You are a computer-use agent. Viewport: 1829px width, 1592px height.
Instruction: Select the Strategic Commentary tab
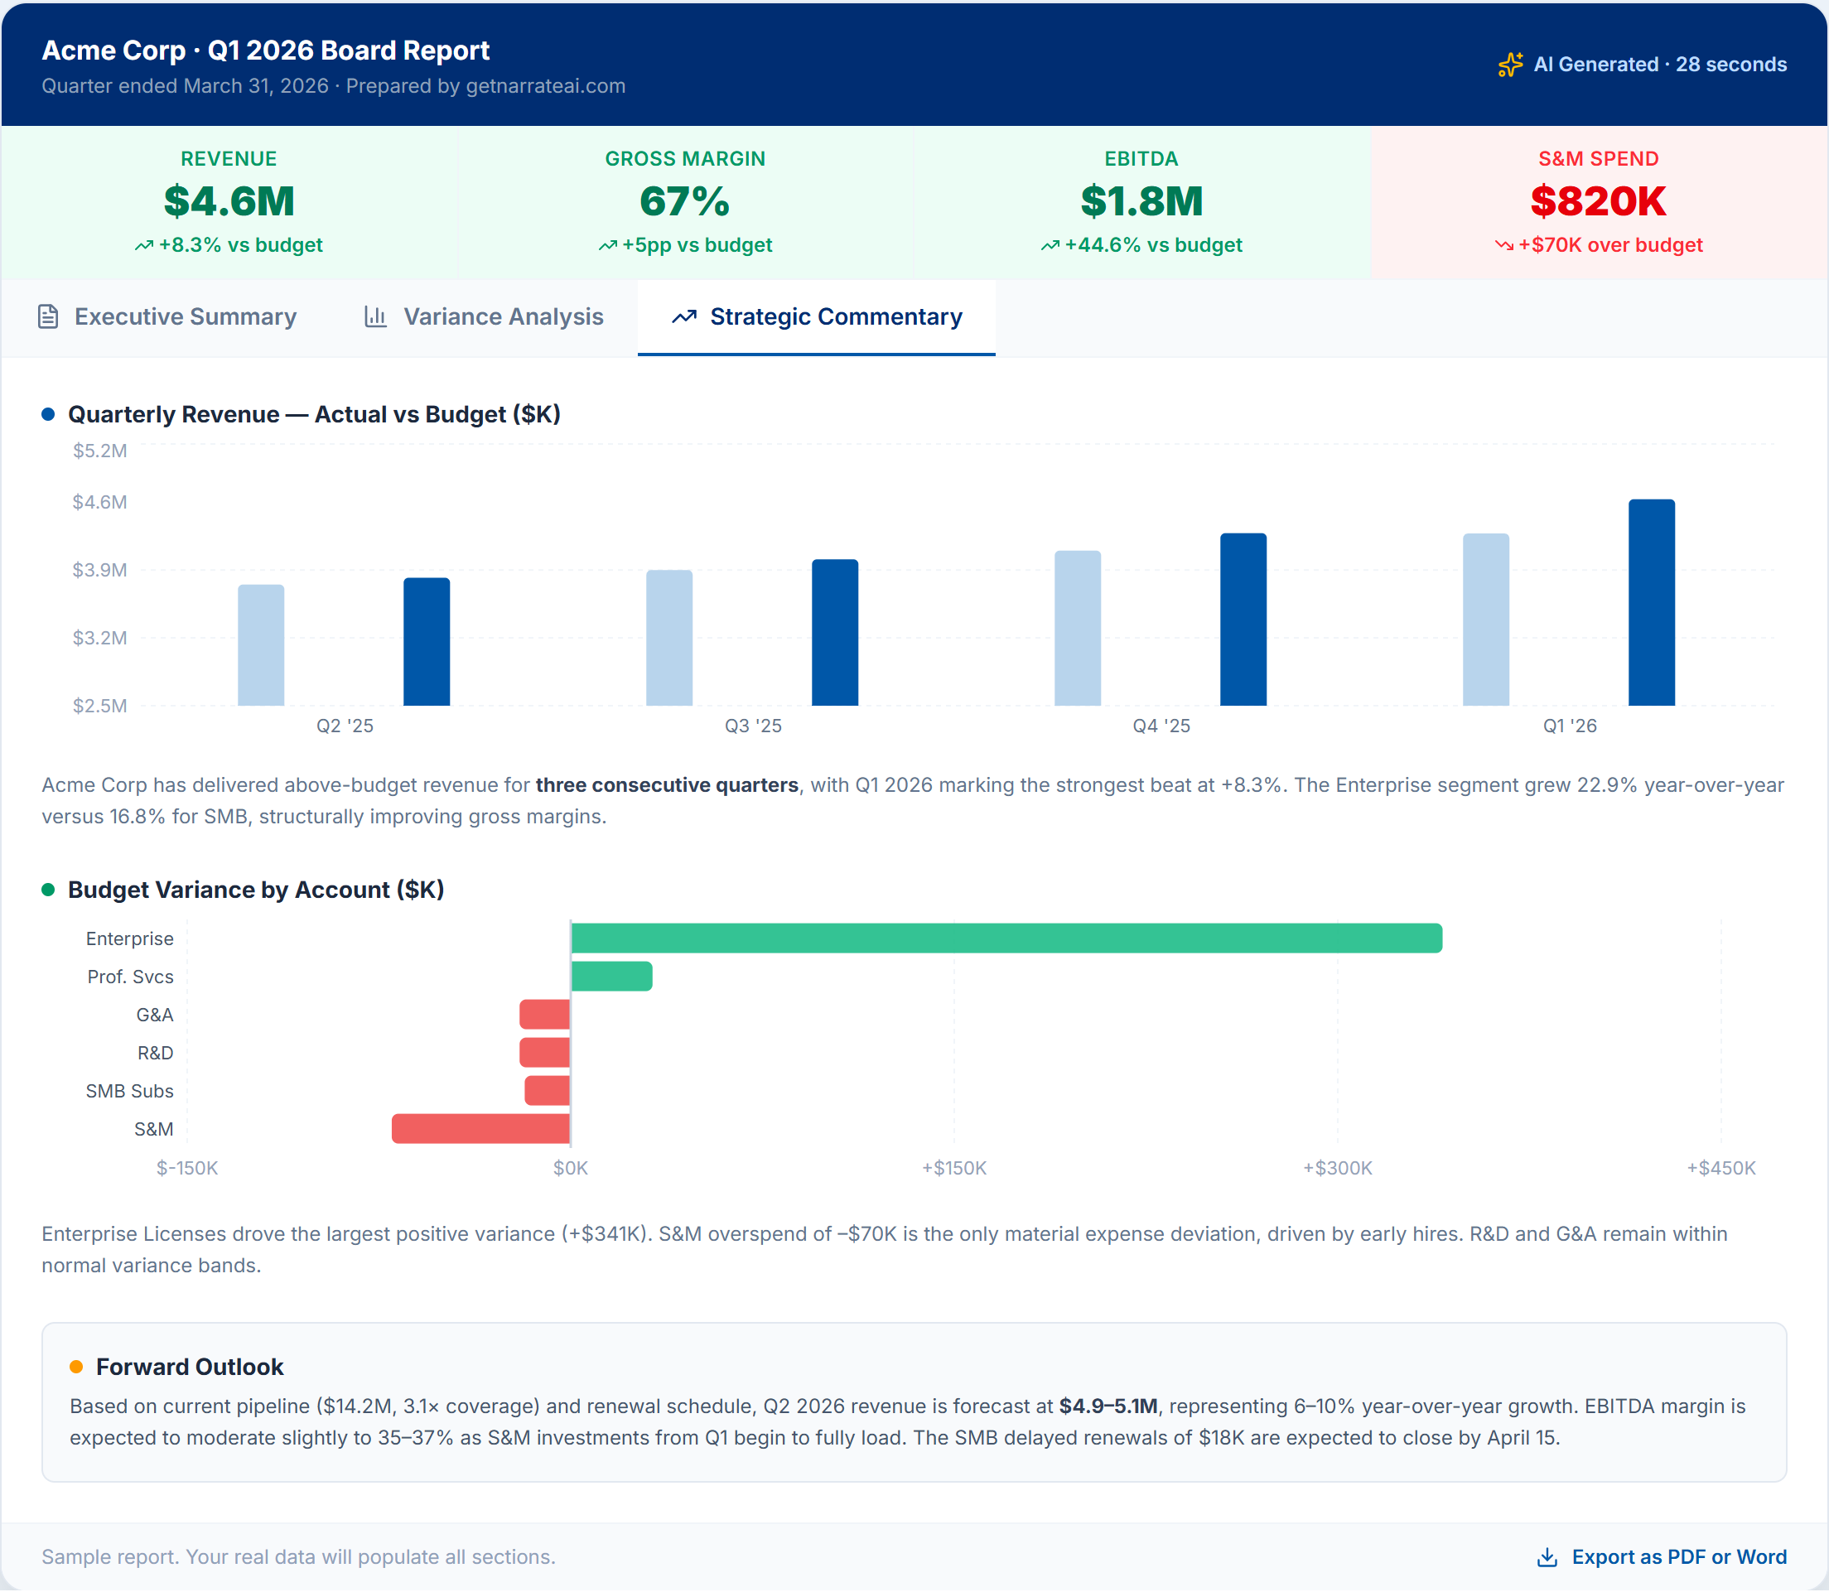pos(817,317)
